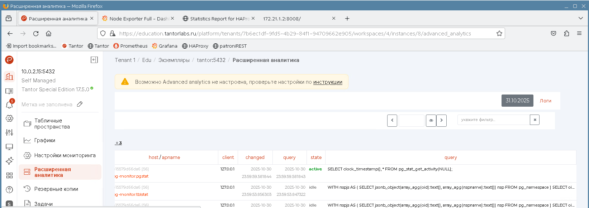Click the date button 31.10.2025
The width and height of the screenshot is (589, 208).
coord(517,101)
